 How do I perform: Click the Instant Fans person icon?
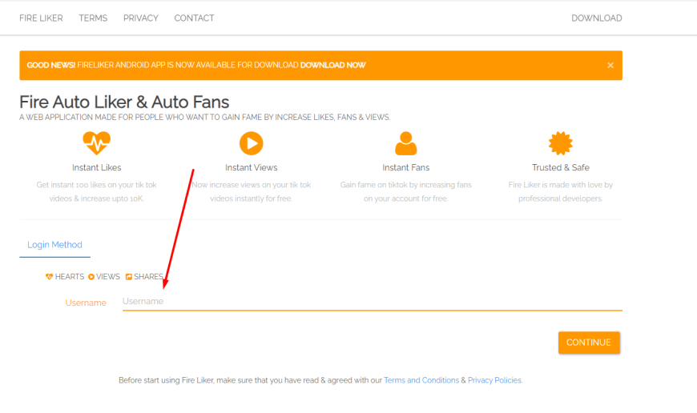(x=406, y=144)
